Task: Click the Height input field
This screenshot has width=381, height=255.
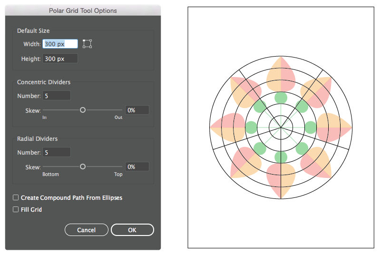Action: (x=60, y=59)
